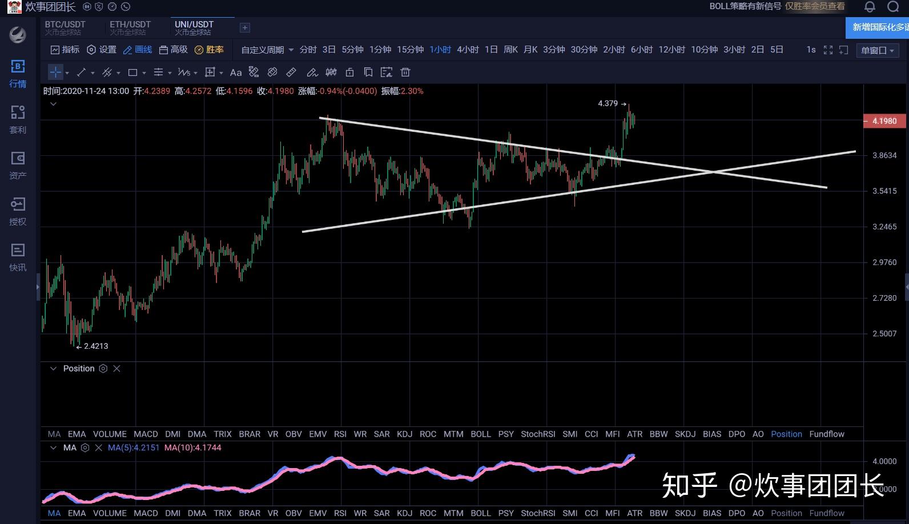Click the eraser tool in drawing toolbar

click(272, 72)
